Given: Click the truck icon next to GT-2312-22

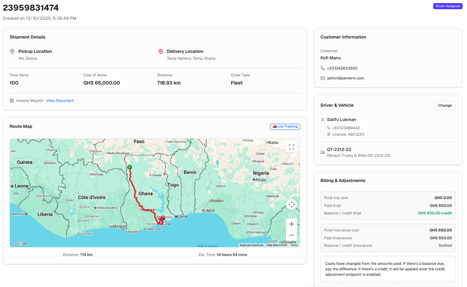Looking at the screenshot, I should 323,152.
